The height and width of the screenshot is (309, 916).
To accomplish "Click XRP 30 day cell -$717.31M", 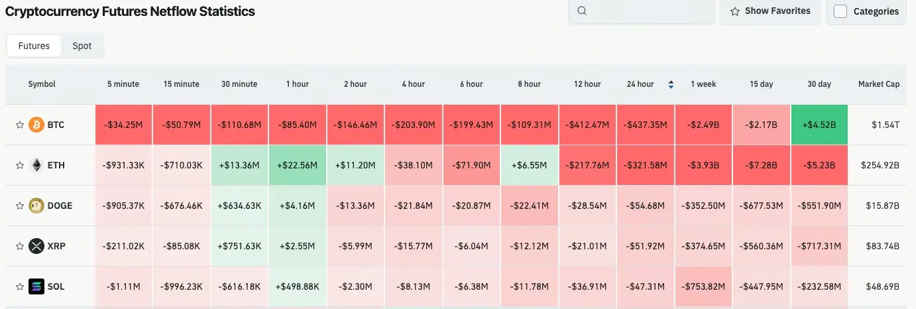I will point(819,246).
